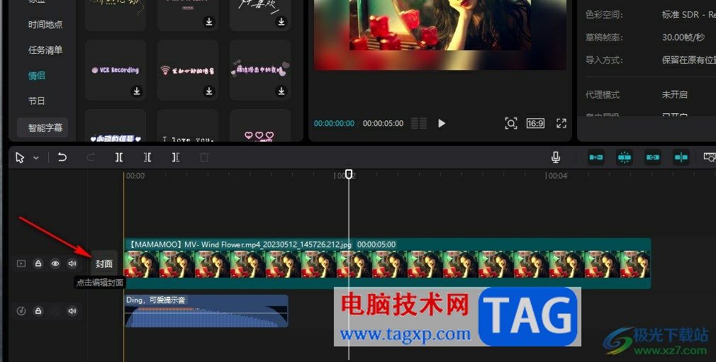Mute the Ding audio track
The width and height of the screenshot is (716, 362).
tap(72, 311)
